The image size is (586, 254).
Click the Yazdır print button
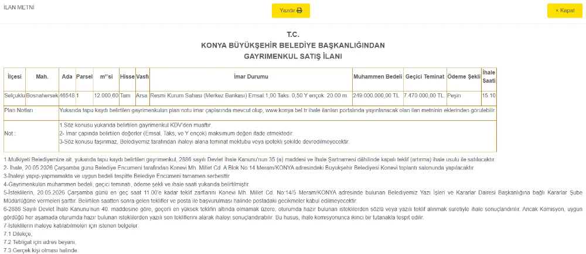pyautogui.click(x=291, y=11)
